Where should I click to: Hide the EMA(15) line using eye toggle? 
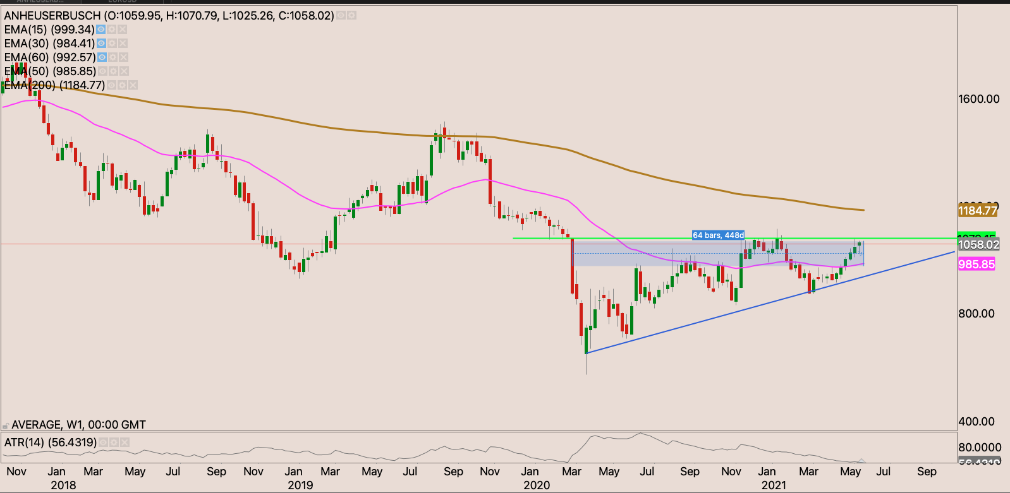coord(100,30)
